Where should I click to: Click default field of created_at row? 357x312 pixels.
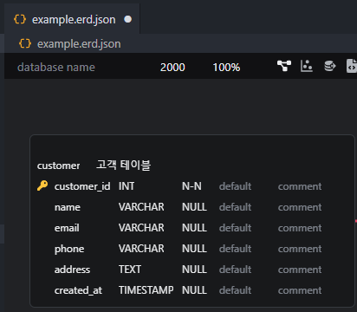235,290
